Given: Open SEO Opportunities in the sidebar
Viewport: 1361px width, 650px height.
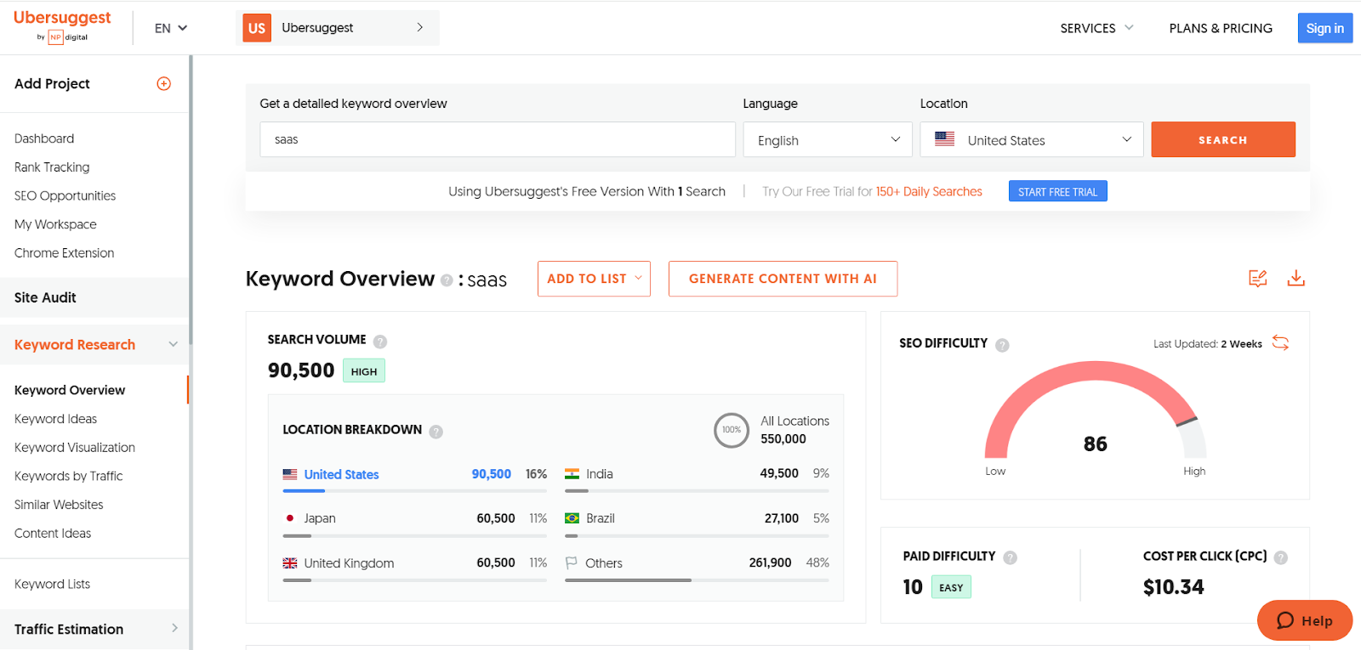Looking at the screenshot, I should point(65,195).
